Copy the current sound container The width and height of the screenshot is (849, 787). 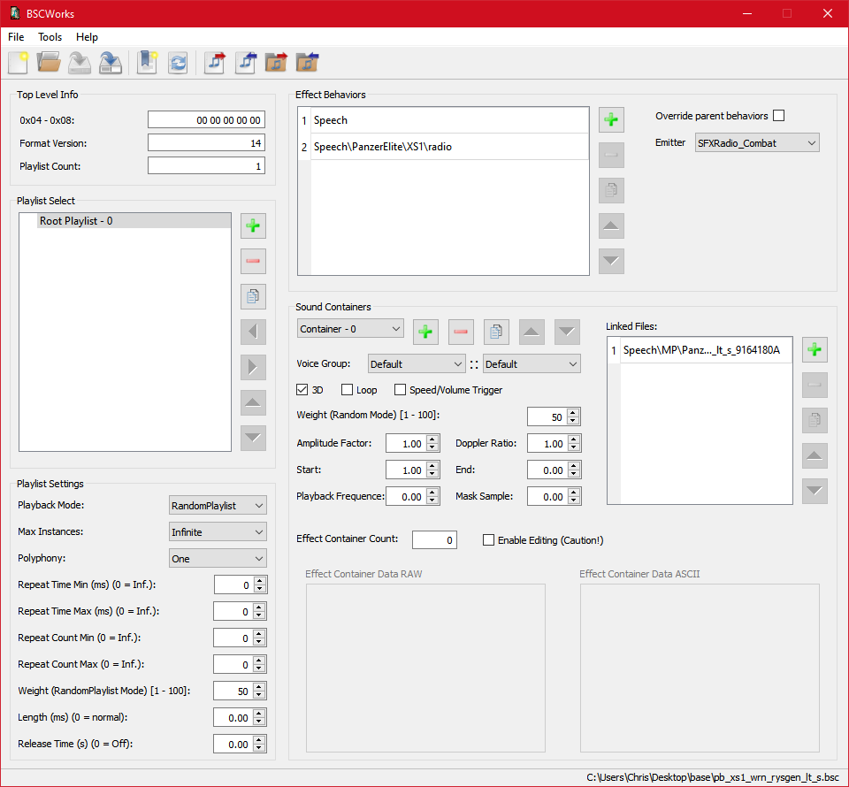pyautogui.click(x=496, y=332)
